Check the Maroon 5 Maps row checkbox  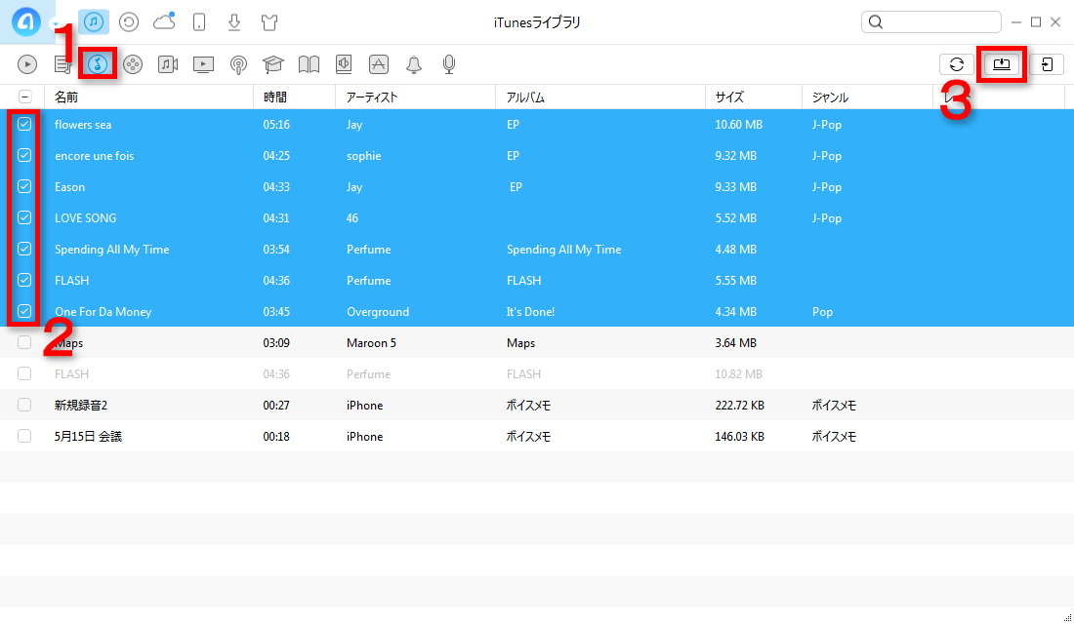coord(24,343)
